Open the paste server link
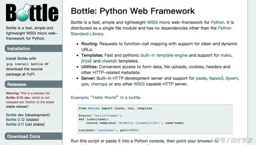Viewport: 256px width, 145px height. [201, 78]
